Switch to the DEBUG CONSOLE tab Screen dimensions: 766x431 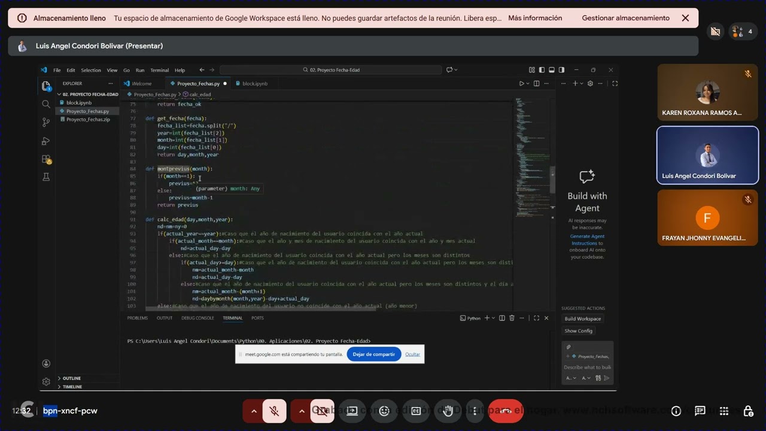click(x=197, y=318)
